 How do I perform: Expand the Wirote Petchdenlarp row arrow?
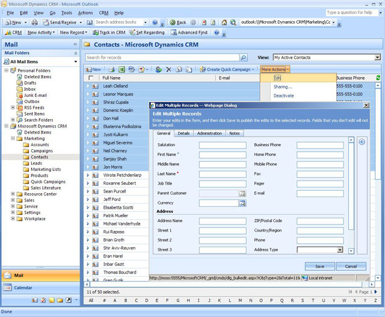pyautogui.click(x=88, y=175)
